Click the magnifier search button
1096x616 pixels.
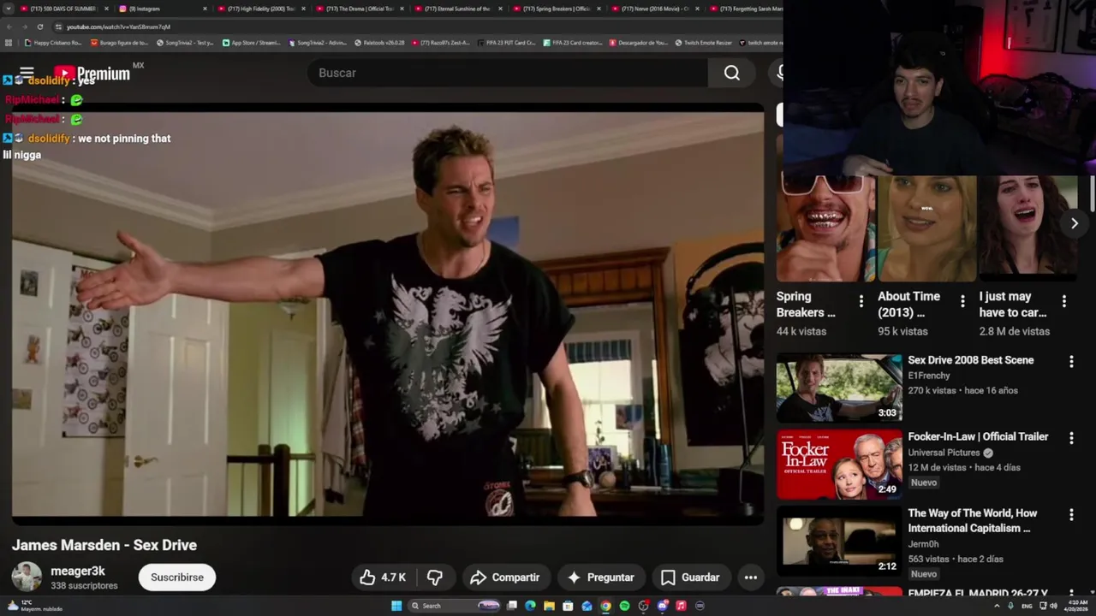tap(731, 73)
